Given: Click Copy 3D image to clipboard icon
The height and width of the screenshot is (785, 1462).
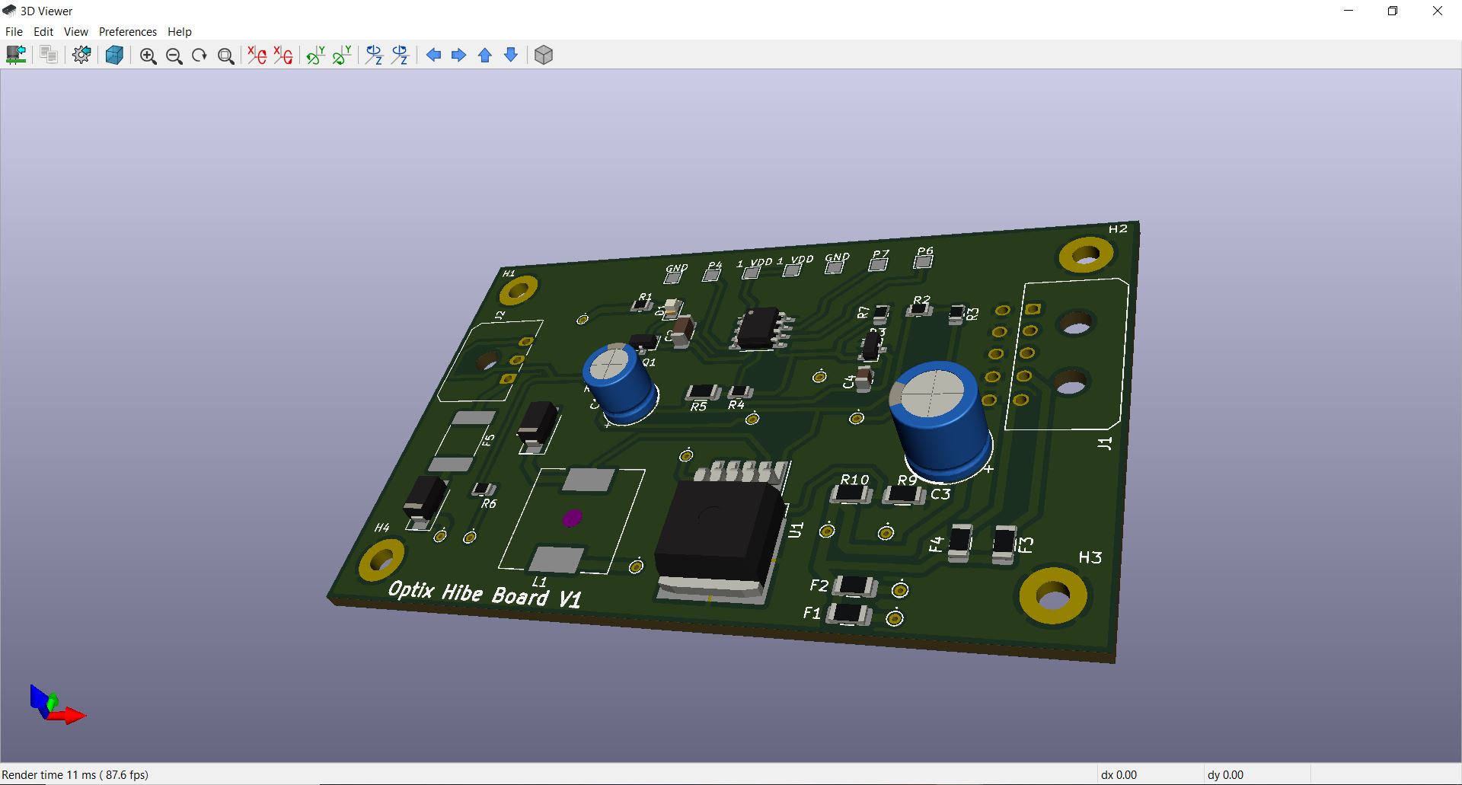Looking at the screenshot, I should click(49, 55).
